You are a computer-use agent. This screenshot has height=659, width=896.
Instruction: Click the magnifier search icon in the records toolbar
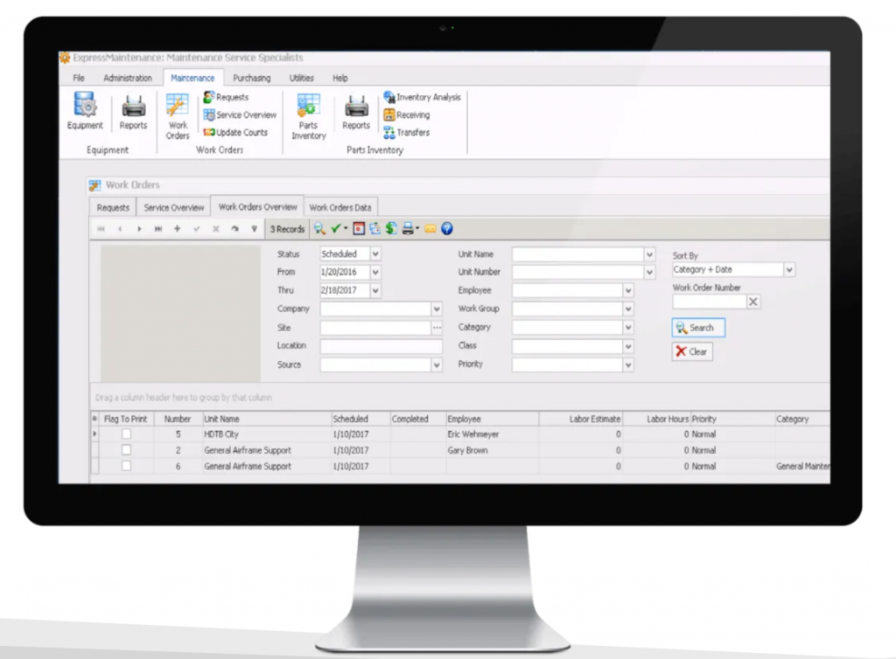click(319, 229)
